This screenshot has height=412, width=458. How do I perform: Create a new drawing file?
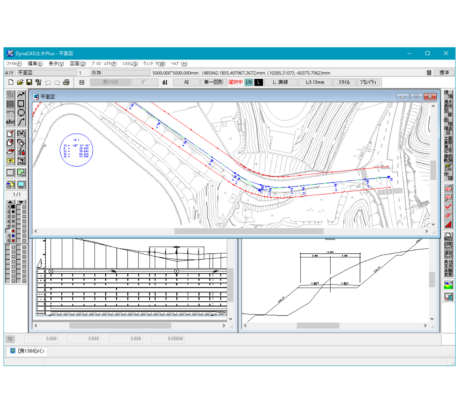pos(11,82)
